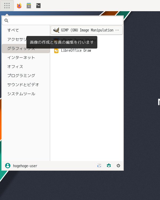Select the システムツール category
The image size is (160, 200).
coord(26,94)
